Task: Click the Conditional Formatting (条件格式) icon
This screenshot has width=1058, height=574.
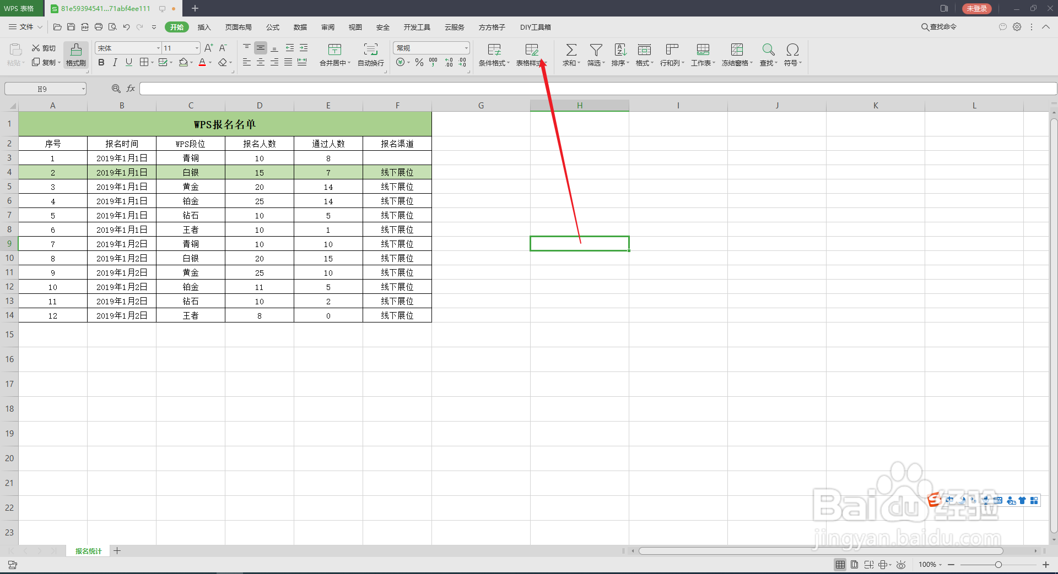Action: pyautogui.click(x=494, y=50)
